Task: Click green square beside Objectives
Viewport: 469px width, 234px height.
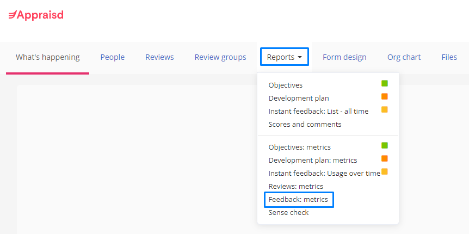Action: coord(385,83)
